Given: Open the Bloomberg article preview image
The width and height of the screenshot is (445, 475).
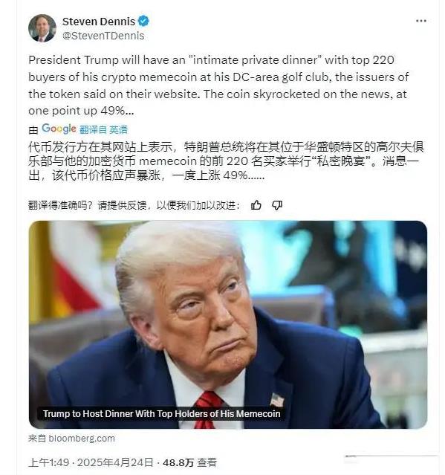Looking at the screenshot, I should 228,324.
